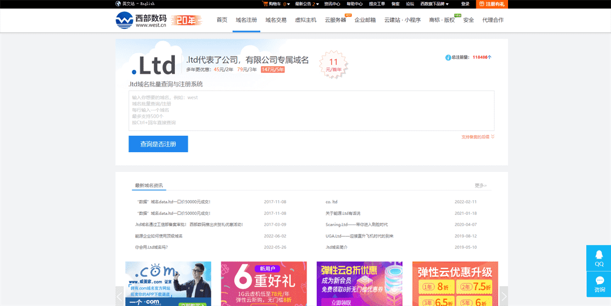This screenshot has height=306, width=611.
Task: Open the 6重好礼 new user banner
Action: [264, 284]
